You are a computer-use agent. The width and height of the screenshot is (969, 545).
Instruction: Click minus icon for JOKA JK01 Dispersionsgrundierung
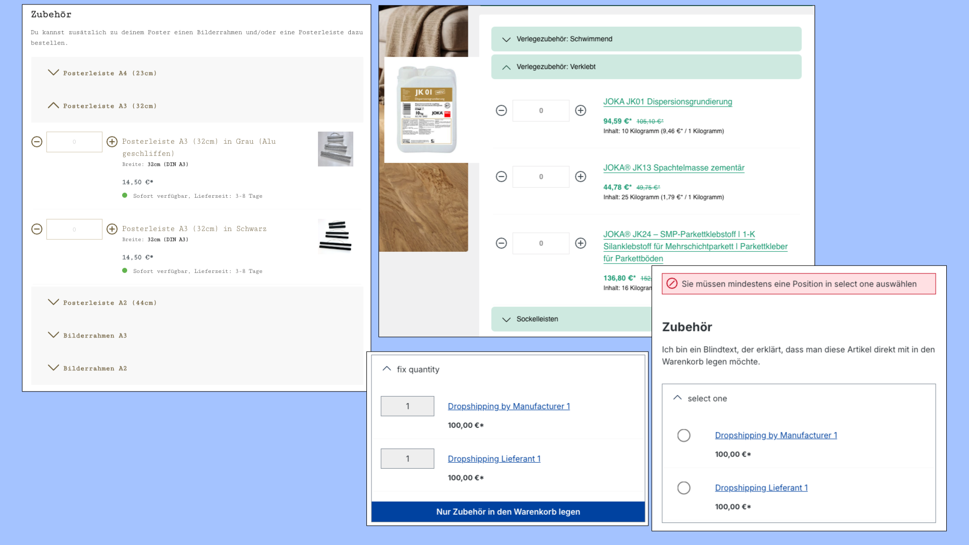pyautogui.click(x=501, y=111)
